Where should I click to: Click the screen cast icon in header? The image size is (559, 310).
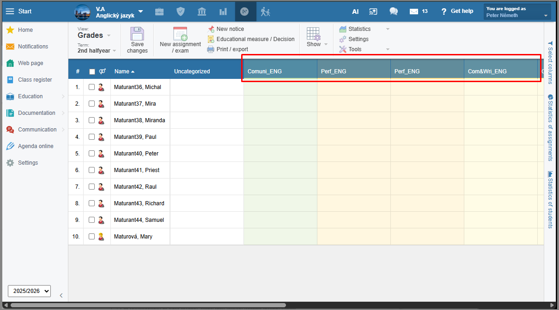(373, 12)
